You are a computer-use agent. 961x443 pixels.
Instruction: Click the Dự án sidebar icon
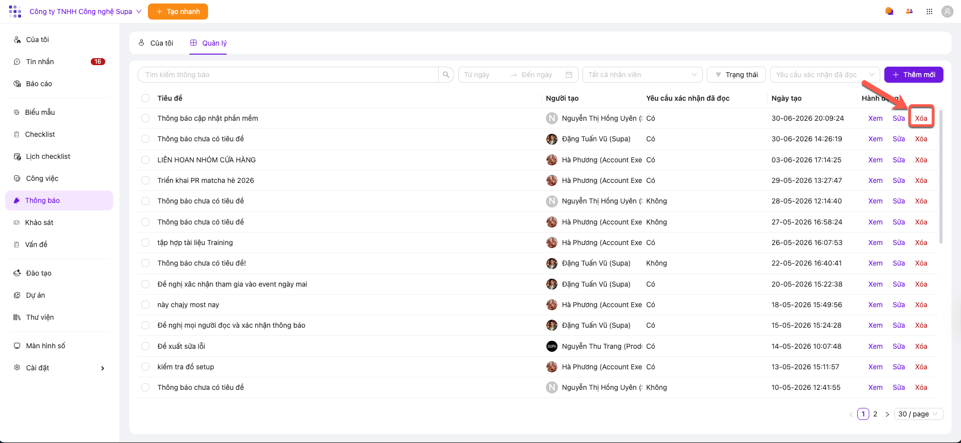(x=17, y=295)
